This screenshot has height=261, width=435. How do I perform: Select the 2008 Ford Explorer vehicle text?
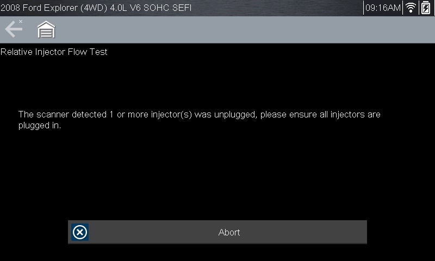(x=38, y=8)
